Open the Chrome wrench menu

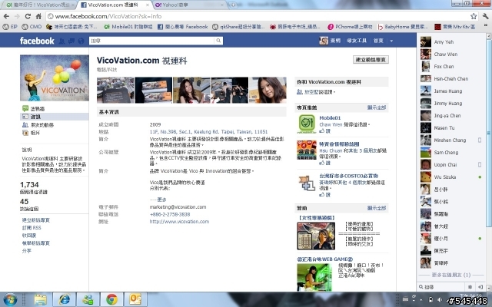coord(485,16)
